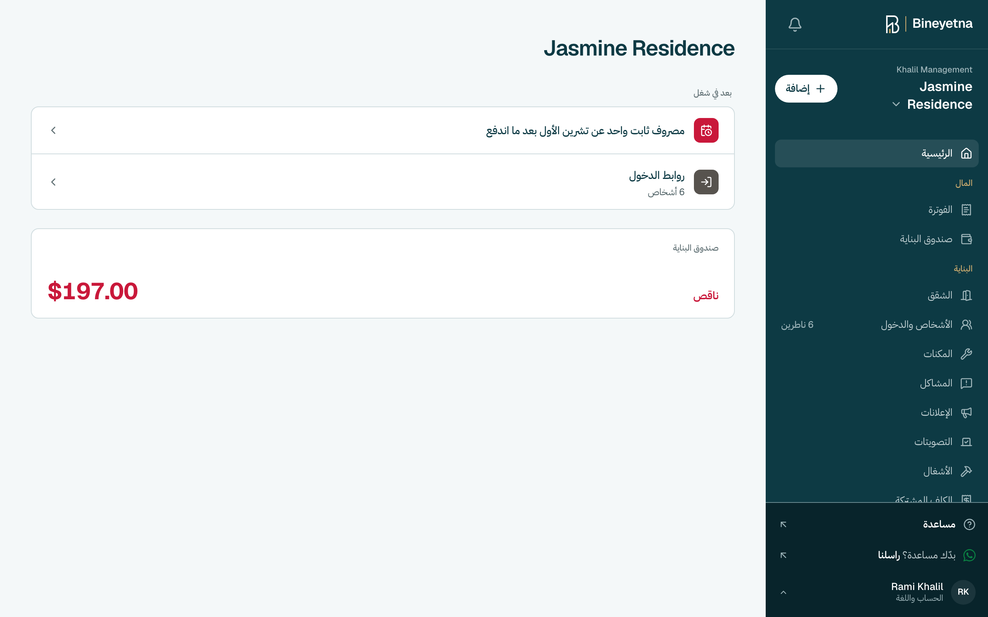Open the صندوق البناية $197.00 card

click(382, 273)
